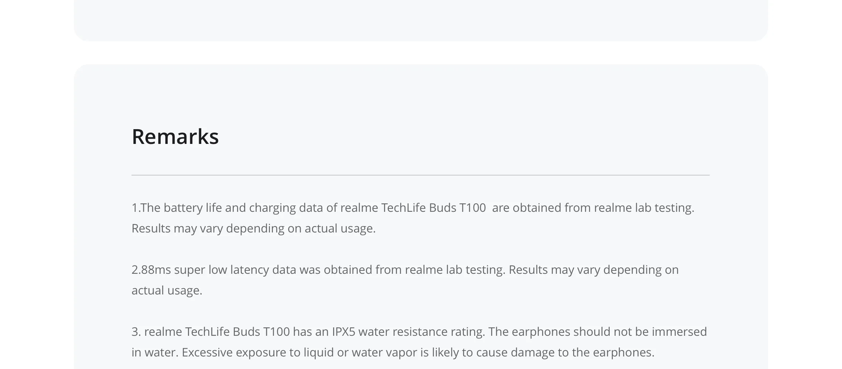Click the divider line under Remarks
This screenshot has width=842, height=369.
[x=420, y=175]
